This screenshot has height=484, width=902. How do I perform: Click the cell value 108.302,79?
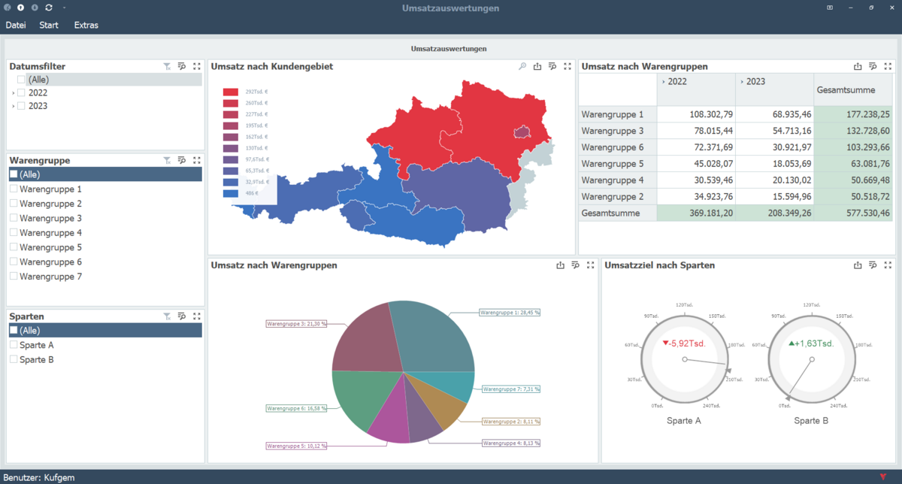pyautogui.click(x=696, y=114)
